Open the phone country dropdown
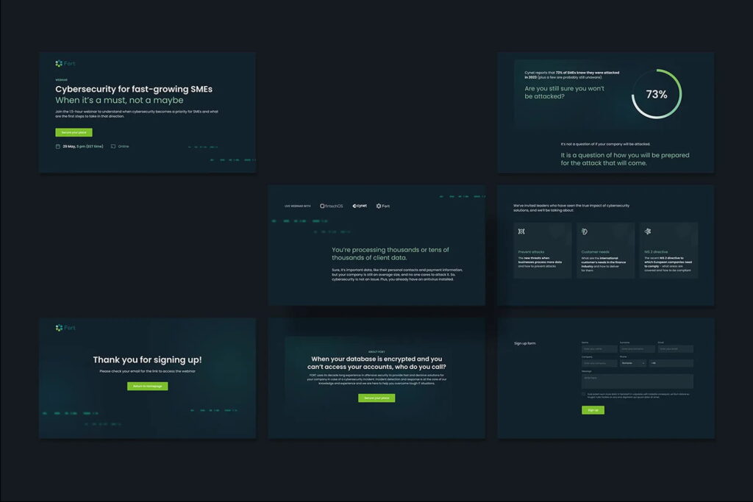The width and height of the screenshot is (753, 502). tap(632, 363)
